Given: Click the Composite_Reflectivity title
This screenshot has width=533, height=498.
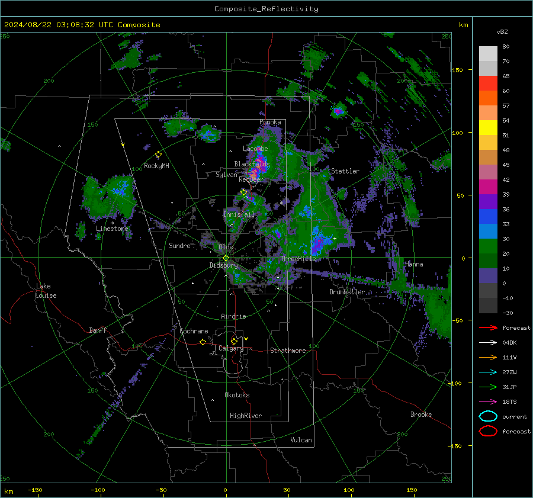Looking at the screenshot, I should pyautogui.click(x=266, y=9).
